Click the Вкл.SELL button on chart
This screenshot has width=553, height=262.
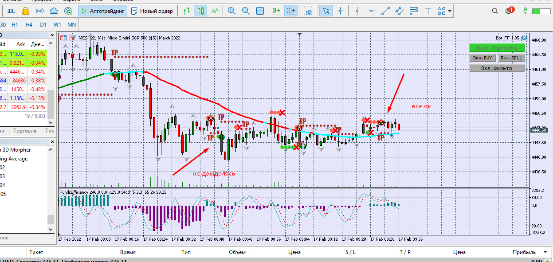[511, 58]
